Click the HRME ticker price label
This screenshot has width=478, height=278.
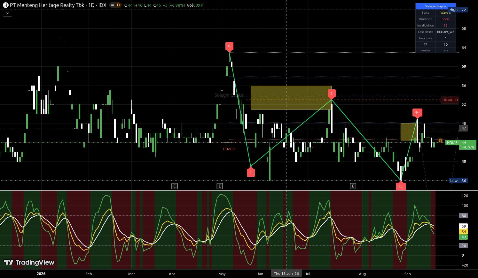click(x=452, y=143)
